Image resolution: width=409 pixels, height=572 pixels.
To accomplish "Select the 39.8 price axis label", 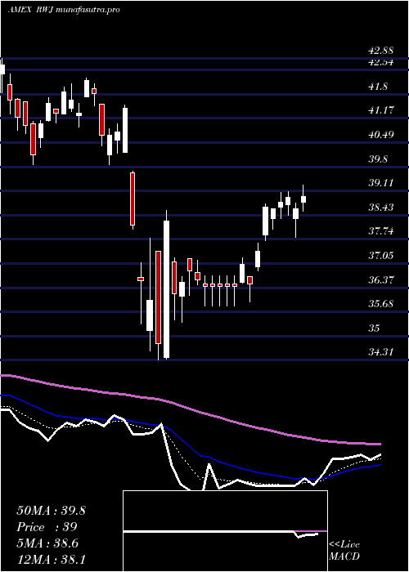I will [378, 159].
